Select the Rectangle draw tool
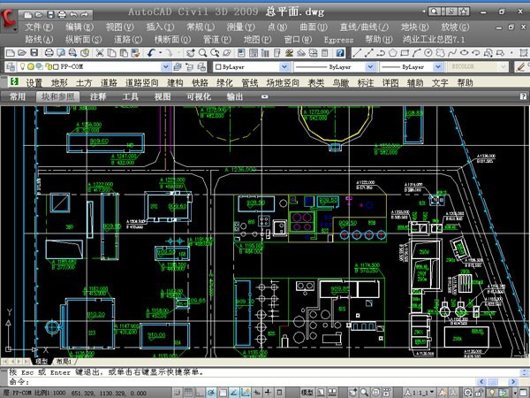This screenshot has width=530, height=398. (405, 53)
